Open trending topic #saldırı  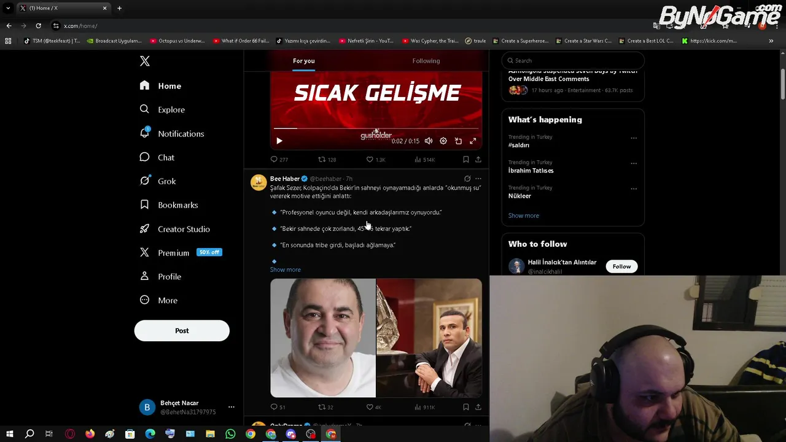coord(519,145)
